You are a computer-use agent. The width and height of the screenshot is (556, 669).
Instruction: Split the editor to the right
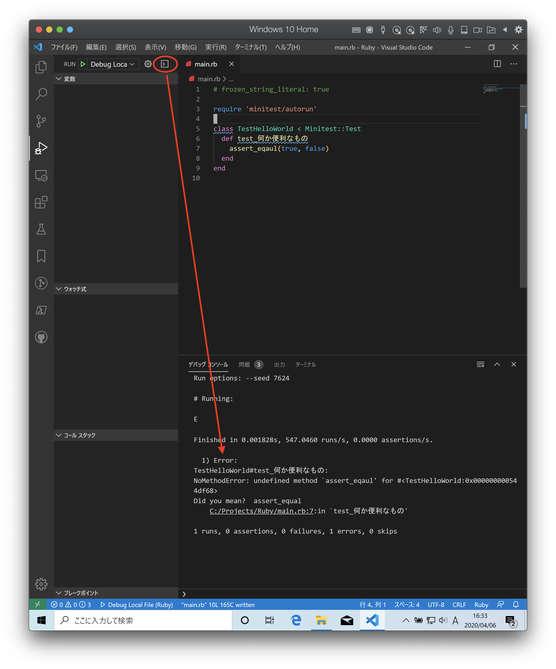[x=497, y=64]
